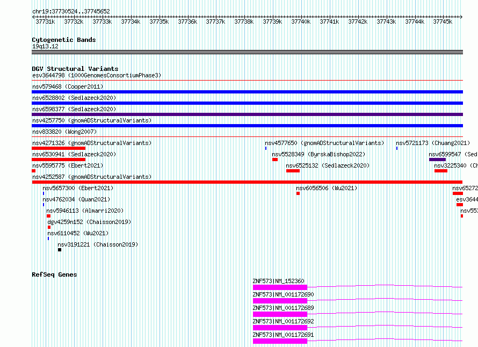The width and height of the screenshot is (478, 347).
Task: Select the 19q13.12 band label
Action: pos(45,46)
